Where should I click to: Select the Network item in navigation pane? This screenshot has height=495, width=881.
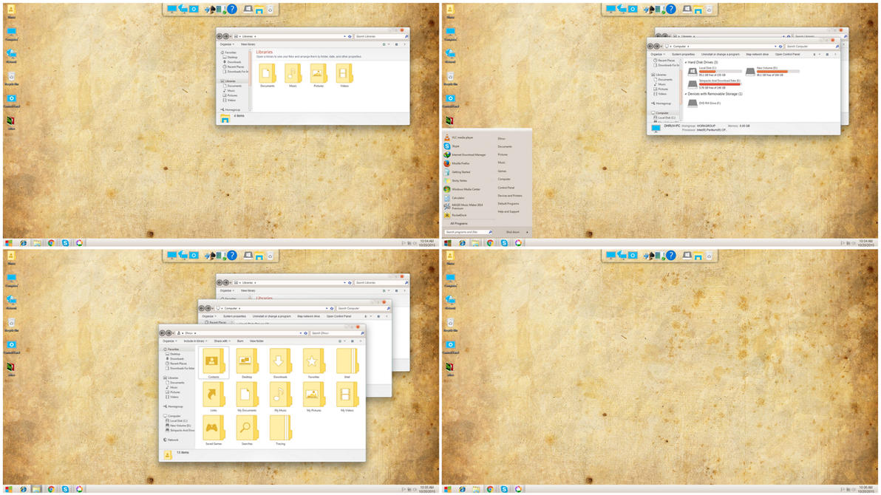171,440
